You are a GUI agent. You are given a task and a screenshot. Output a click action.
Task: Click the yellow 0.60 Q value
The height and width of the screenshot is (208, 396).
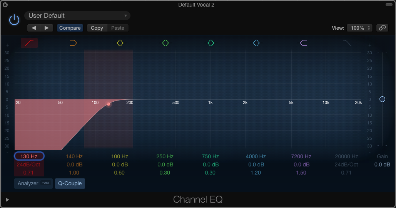119,173
